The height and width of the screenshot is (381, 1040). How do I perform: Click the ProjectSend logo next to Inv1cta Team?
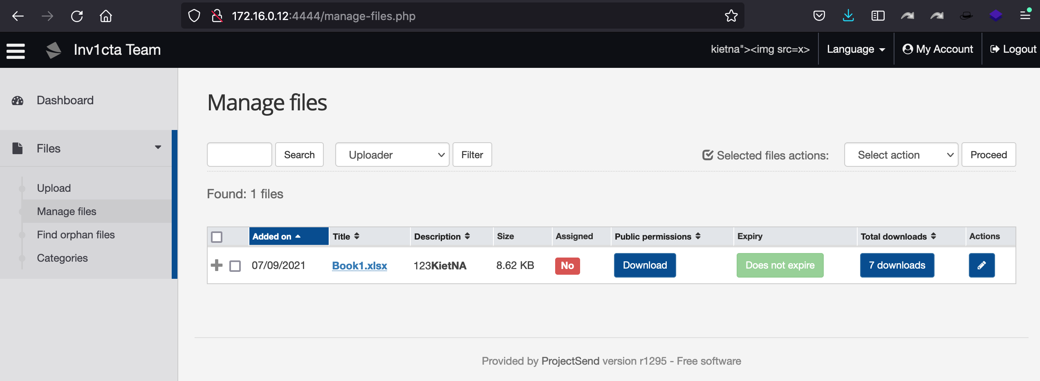click(53, 49)
